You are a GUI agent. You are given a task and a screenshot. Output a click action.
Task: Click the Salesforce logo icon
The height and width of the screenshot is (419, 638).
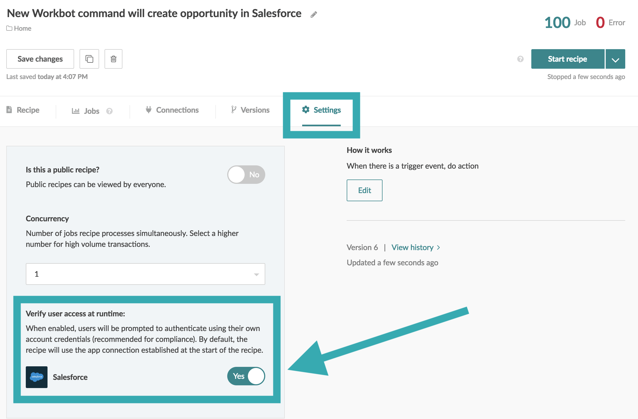[x=37, y=377]
